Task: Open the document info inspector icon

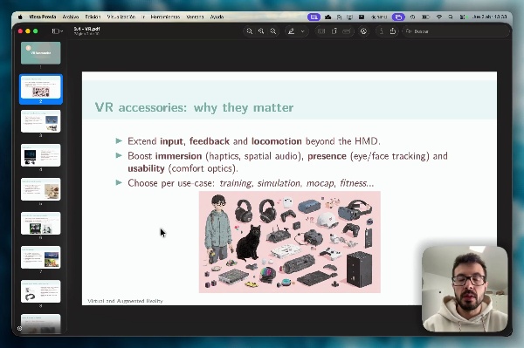Action: pyautogui.click(x=381, y=31)
